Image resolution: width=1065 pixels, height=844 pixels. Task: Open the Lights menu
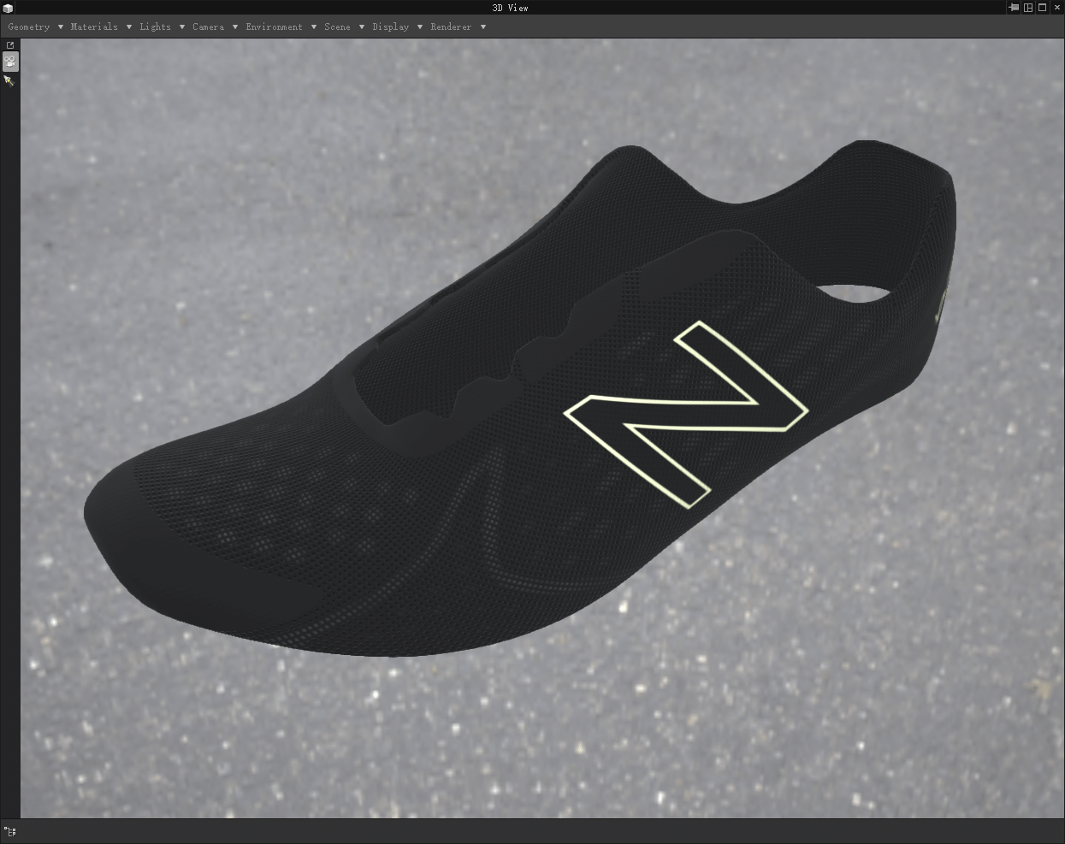click(x=162, y=27)
